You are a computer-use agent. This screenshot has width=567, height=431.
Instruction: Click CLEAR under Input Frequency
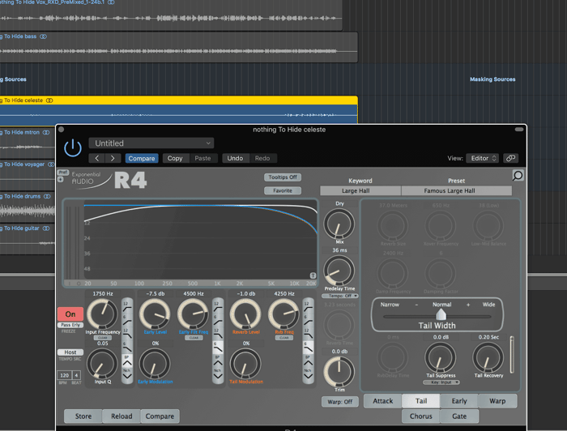coord(103,338)
